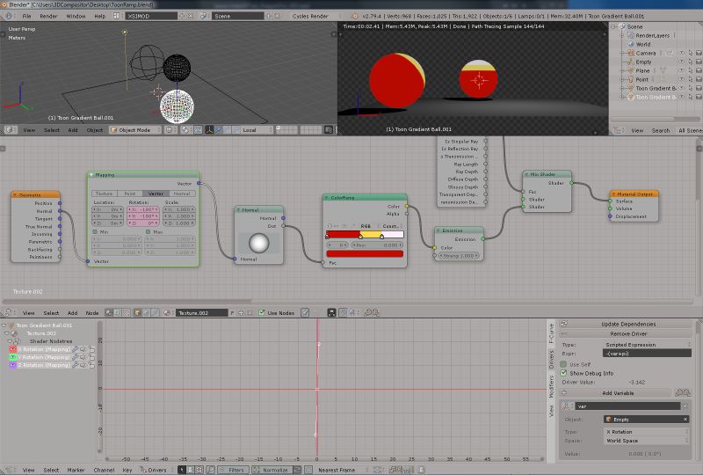703x475 pixels.
Task: Select the Point type in Mapping node
Action: pos(130,194)
